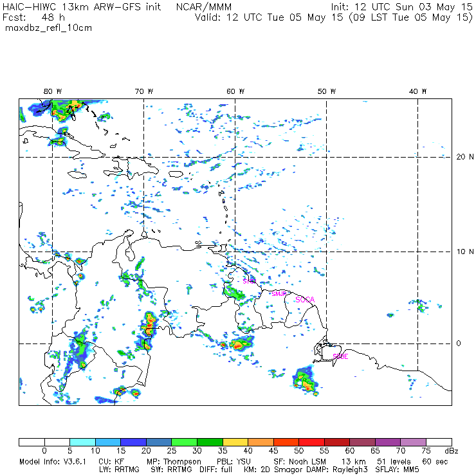The width and height of the screenshot is (476, 476).
Task: Click the red 50–55 dBz legend swatch
Action: tap(311, 442)
